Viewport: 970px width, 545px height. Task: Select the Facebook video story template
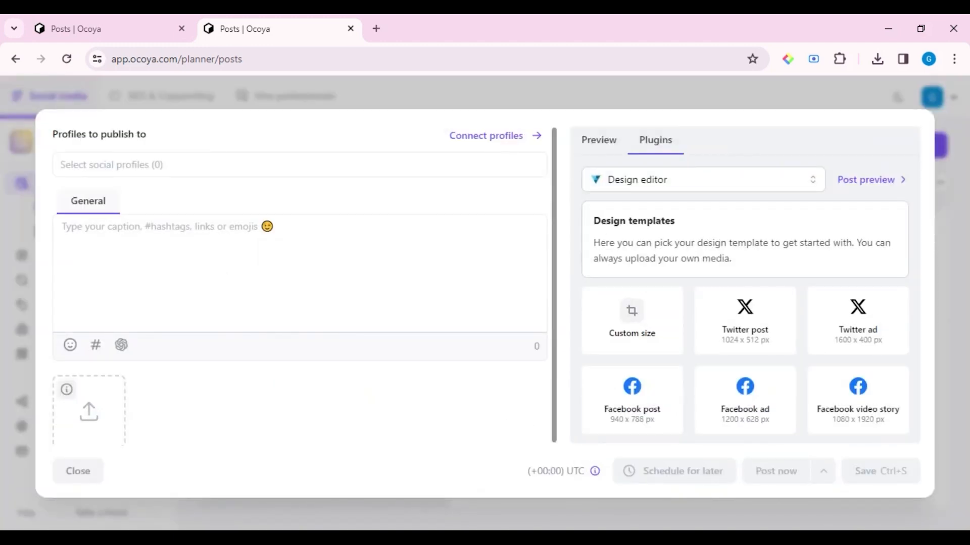[x=858, y=398]
